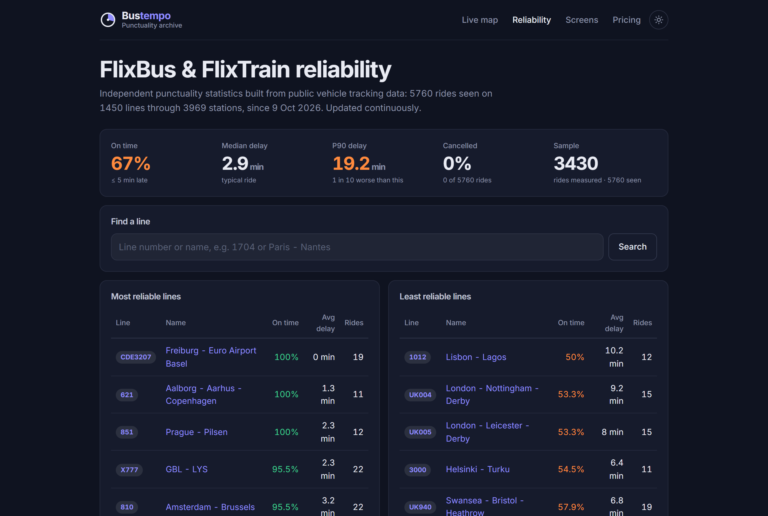This screenshot has height=516, width=768.
Task: Click the X777 line badge
Action: [x=129, y=470]
